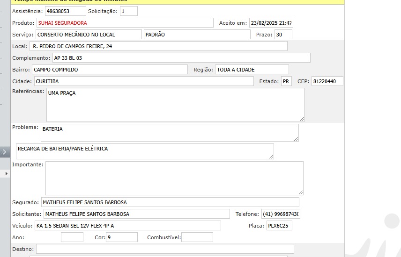Click the Placa label
This screenshot has height=257, width=401.
(x=257, y=226)
